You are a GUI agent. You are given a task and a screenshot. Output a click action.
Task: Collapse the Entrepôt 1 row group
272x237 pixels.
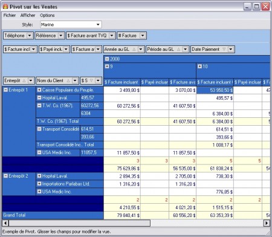[5, 90]
